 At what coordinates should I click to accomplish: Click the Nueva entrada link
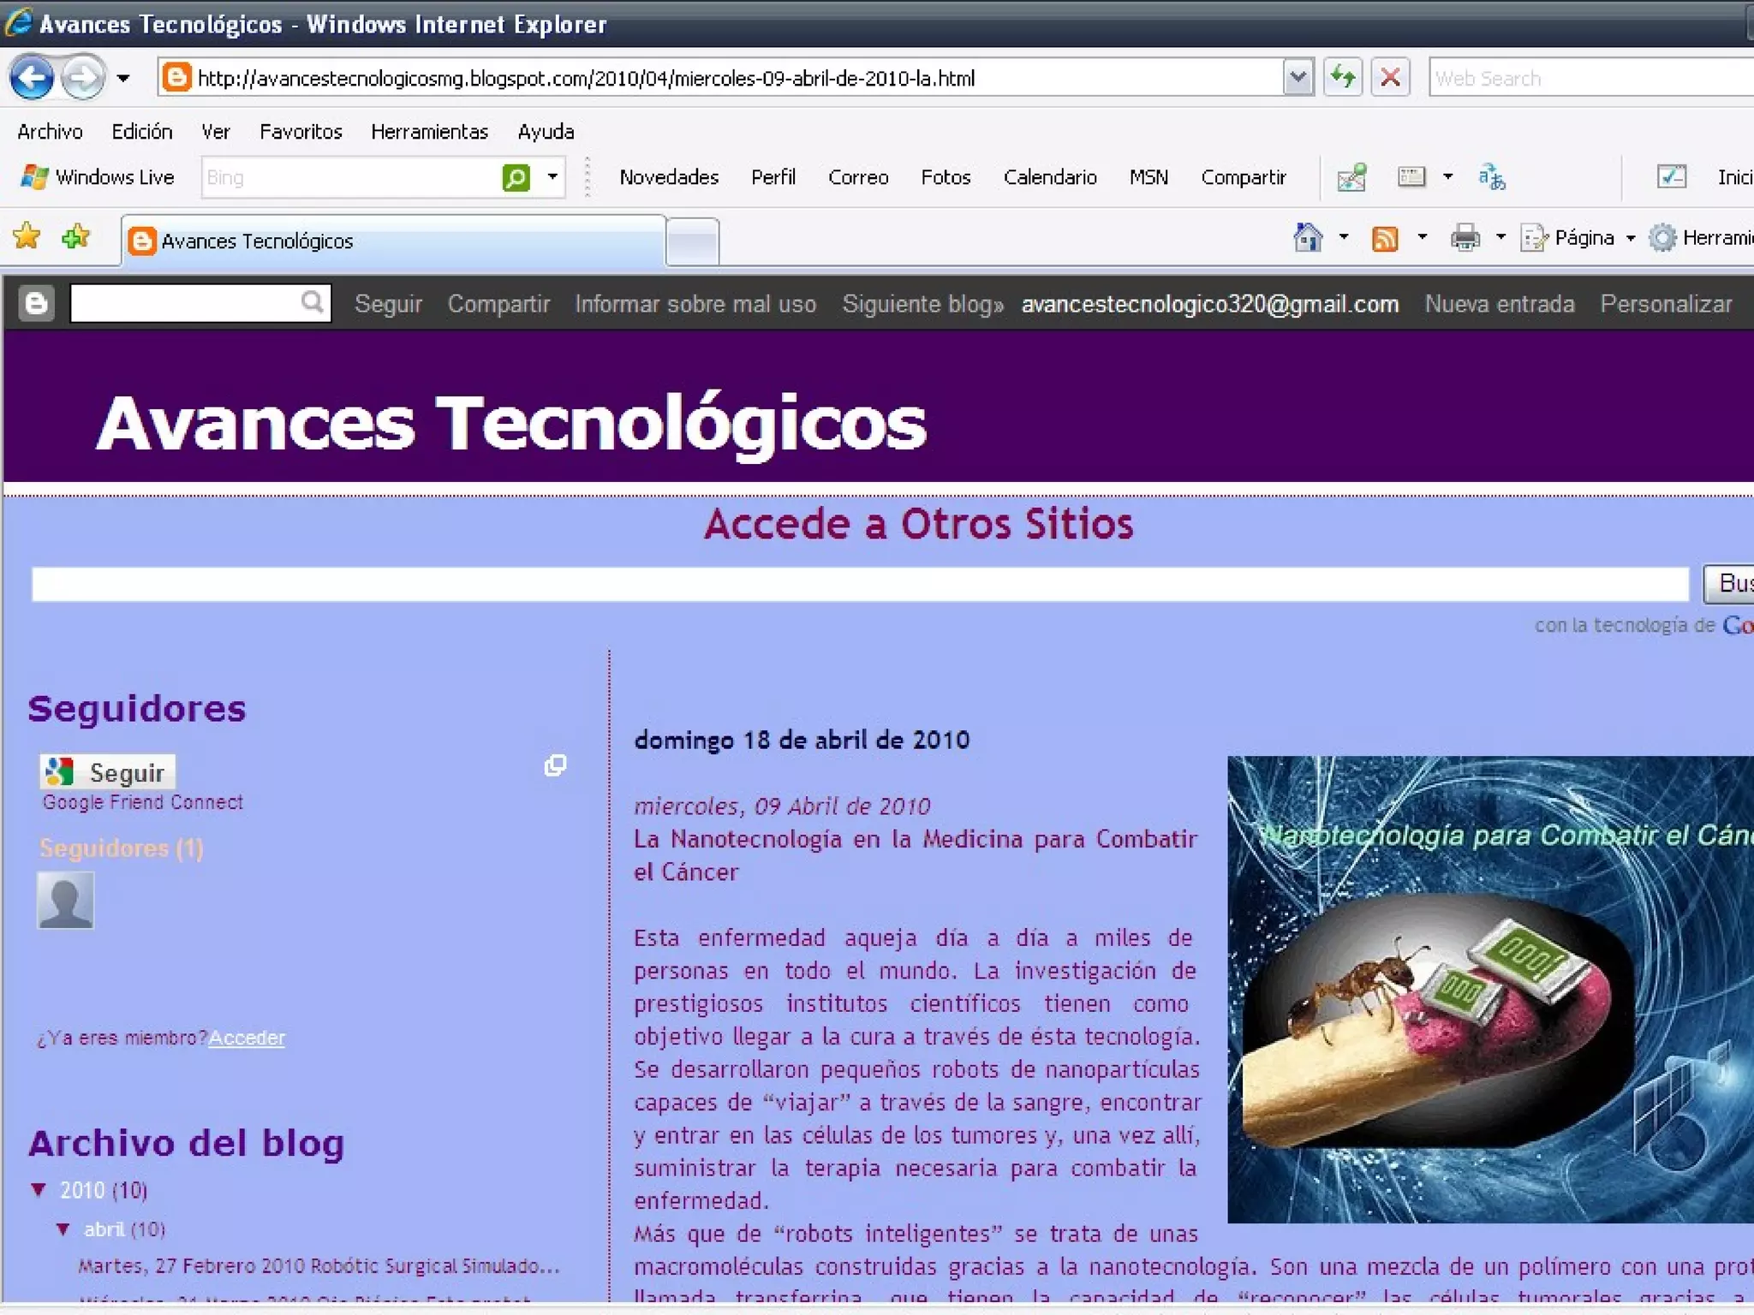pyautogui.click(x=1499, y=304)
